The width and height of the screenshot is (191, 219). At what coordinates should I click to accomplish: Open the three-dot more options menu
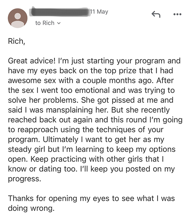click(x=177, y=14)
